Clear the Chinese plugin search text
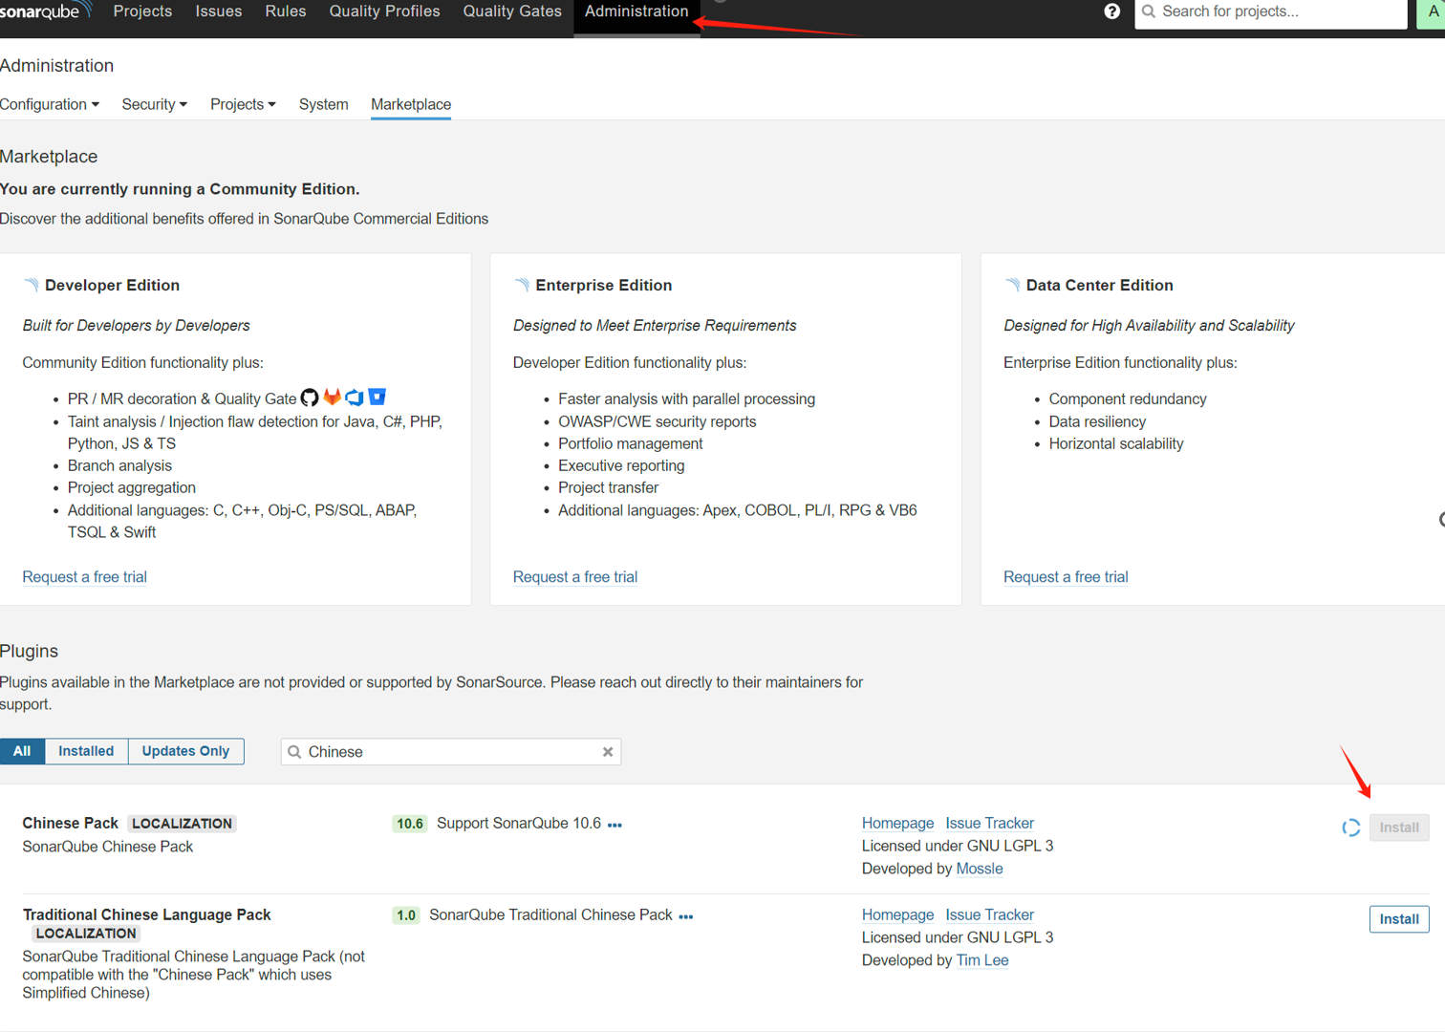The width and height of the screenshot is (1445, 1032). 608,752
